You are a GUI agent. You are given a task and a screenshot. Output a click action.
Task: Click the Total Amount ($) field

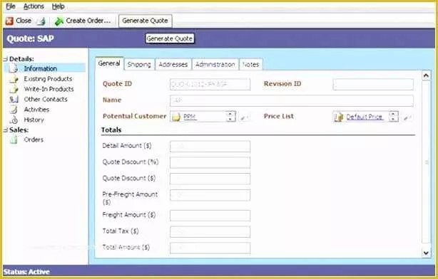click(210, 248)
